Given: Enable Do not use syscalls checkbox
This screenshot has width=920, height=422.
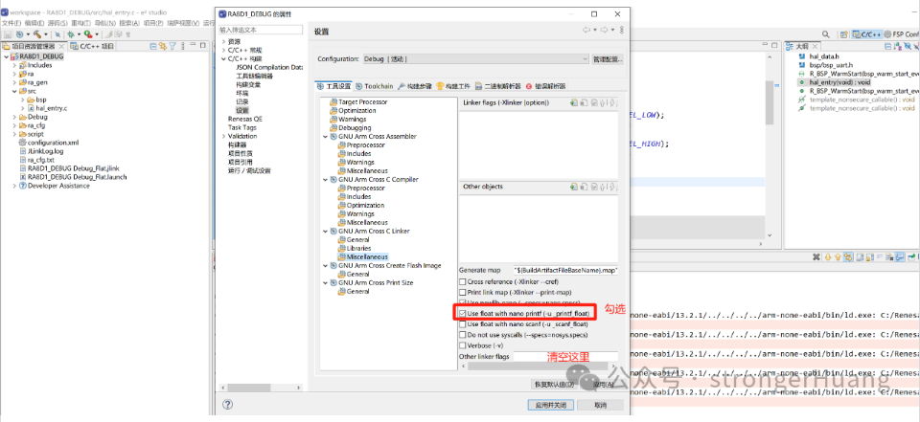Looking at the screenshot, I should [x=462, y=335].
